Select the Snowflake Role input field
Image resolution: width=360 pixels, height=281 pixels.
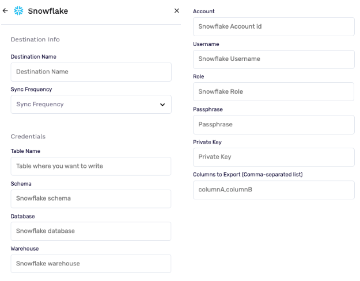(274, 91)
